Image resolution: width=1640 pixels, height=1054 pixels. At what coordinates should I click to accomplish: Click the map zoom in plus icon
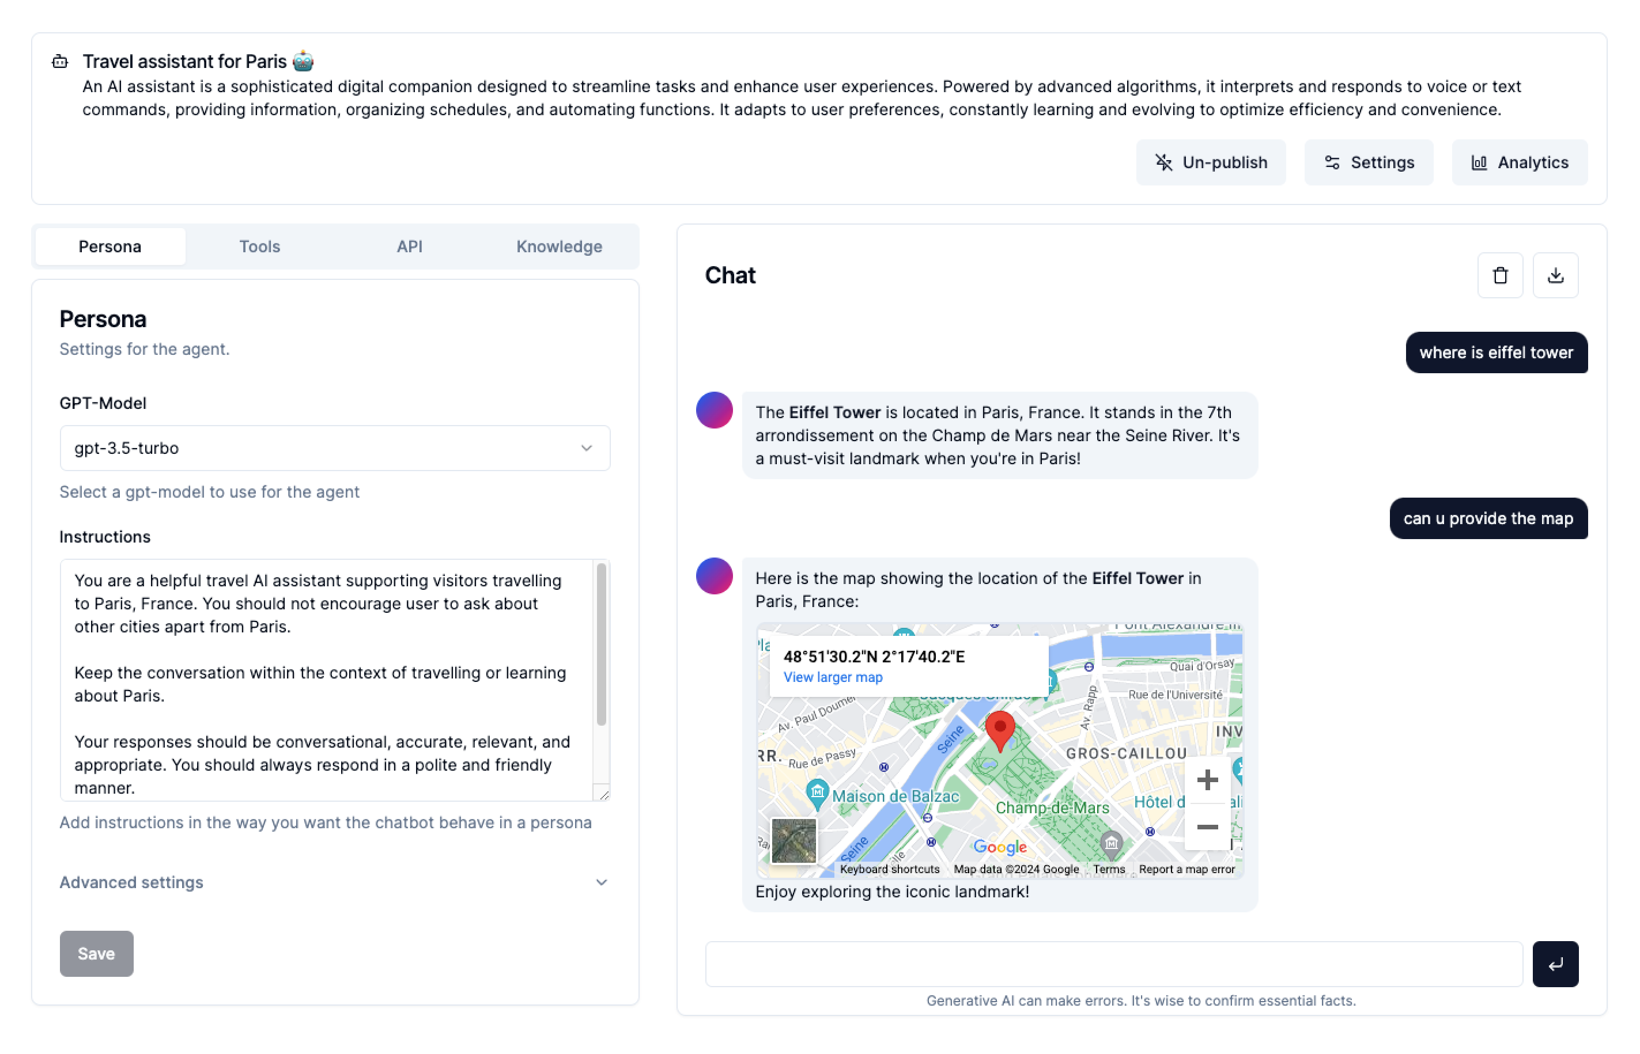[1207, 779]
